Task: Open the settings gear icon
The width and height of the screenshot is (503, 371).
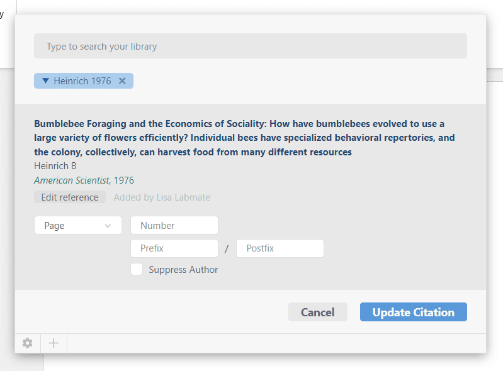Action: coord(28,343)
